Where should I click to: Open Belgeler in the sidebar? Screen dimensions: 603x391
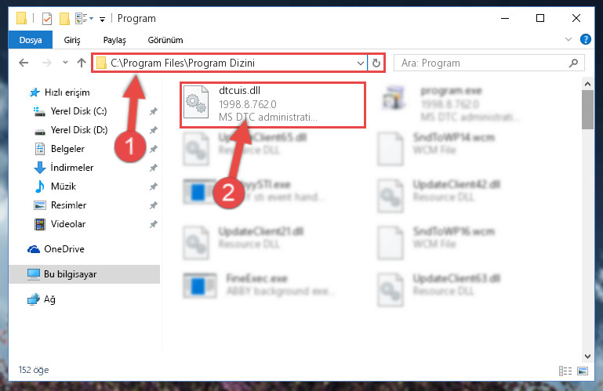pos(67,149)
